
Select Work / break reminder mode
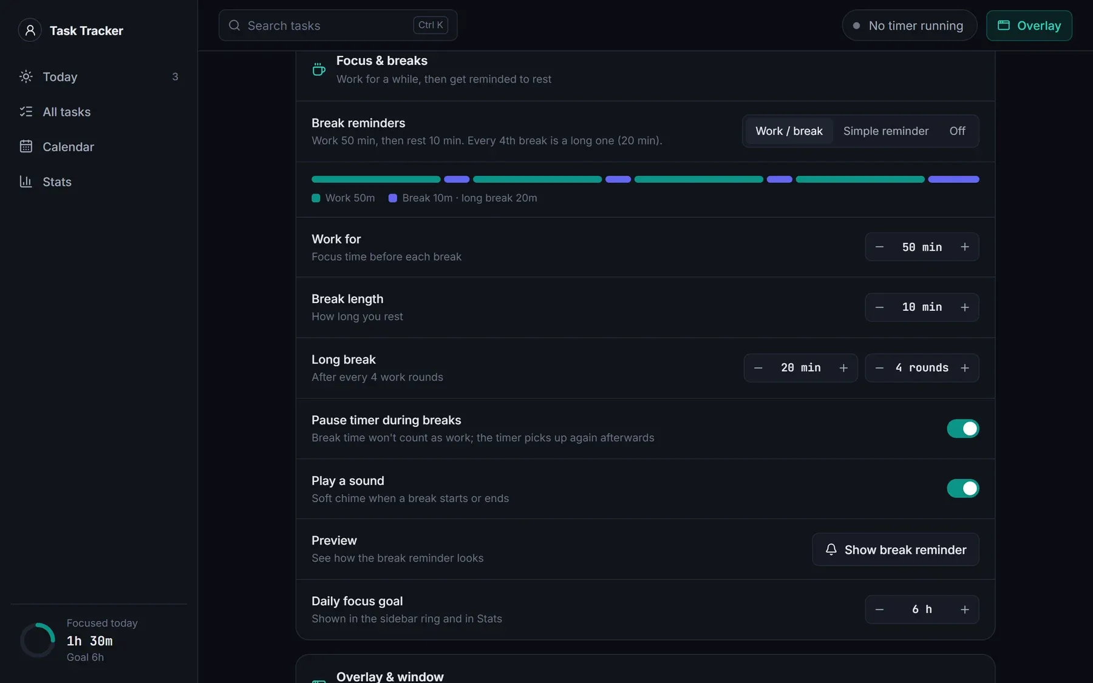click(x=789, y=131)
